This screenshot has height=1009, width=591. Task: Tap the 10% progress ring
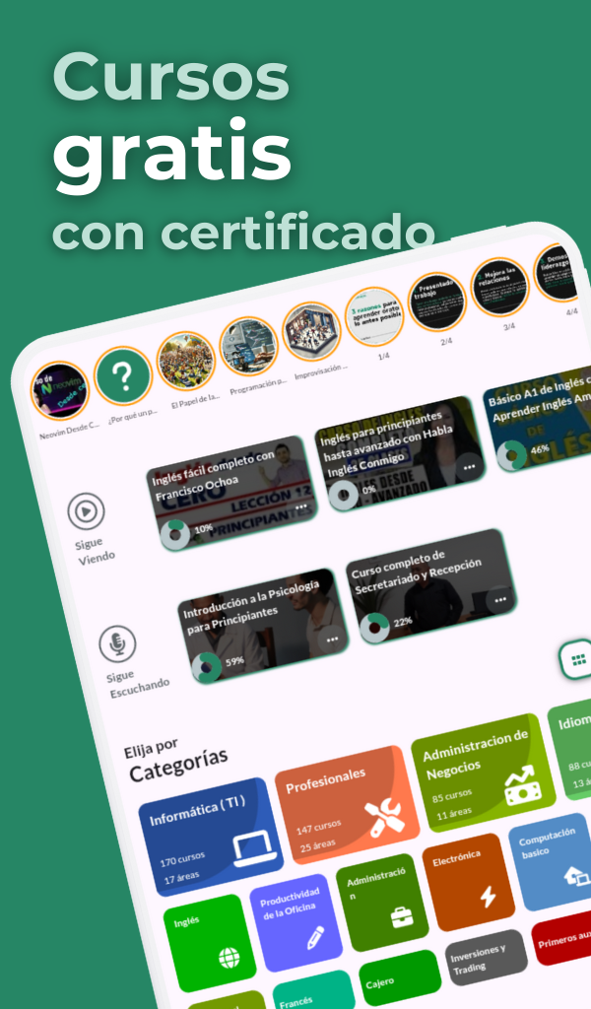(174, 535)
